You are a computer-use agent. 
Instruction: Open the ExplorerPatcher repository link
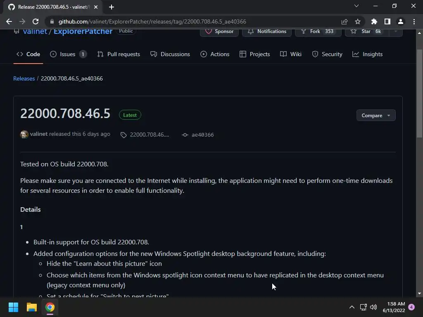coord(83,31)
